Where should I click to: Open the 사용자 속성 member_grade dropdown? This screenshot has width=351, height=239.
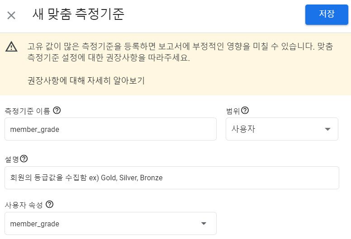[104, 223]
